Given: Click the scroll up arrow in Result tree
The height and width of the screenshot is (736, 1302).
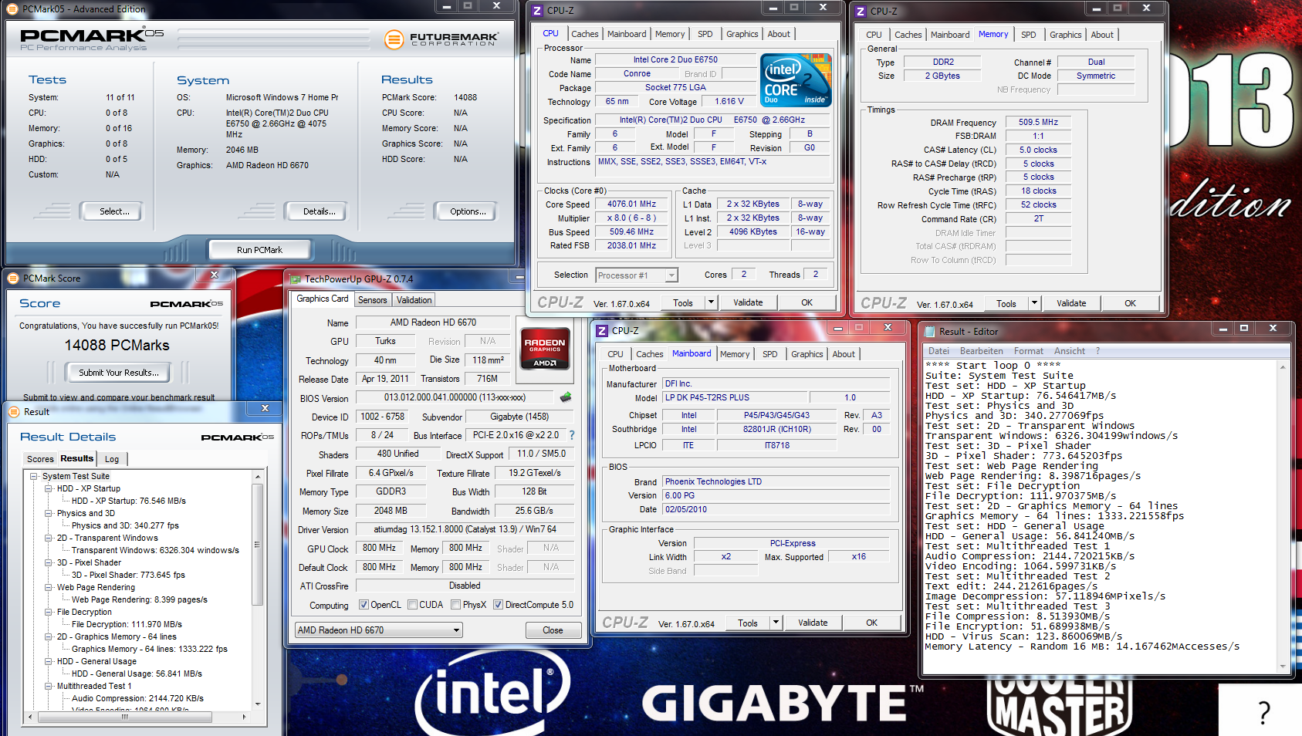Looking at the screenshot, I should (258, 478).
